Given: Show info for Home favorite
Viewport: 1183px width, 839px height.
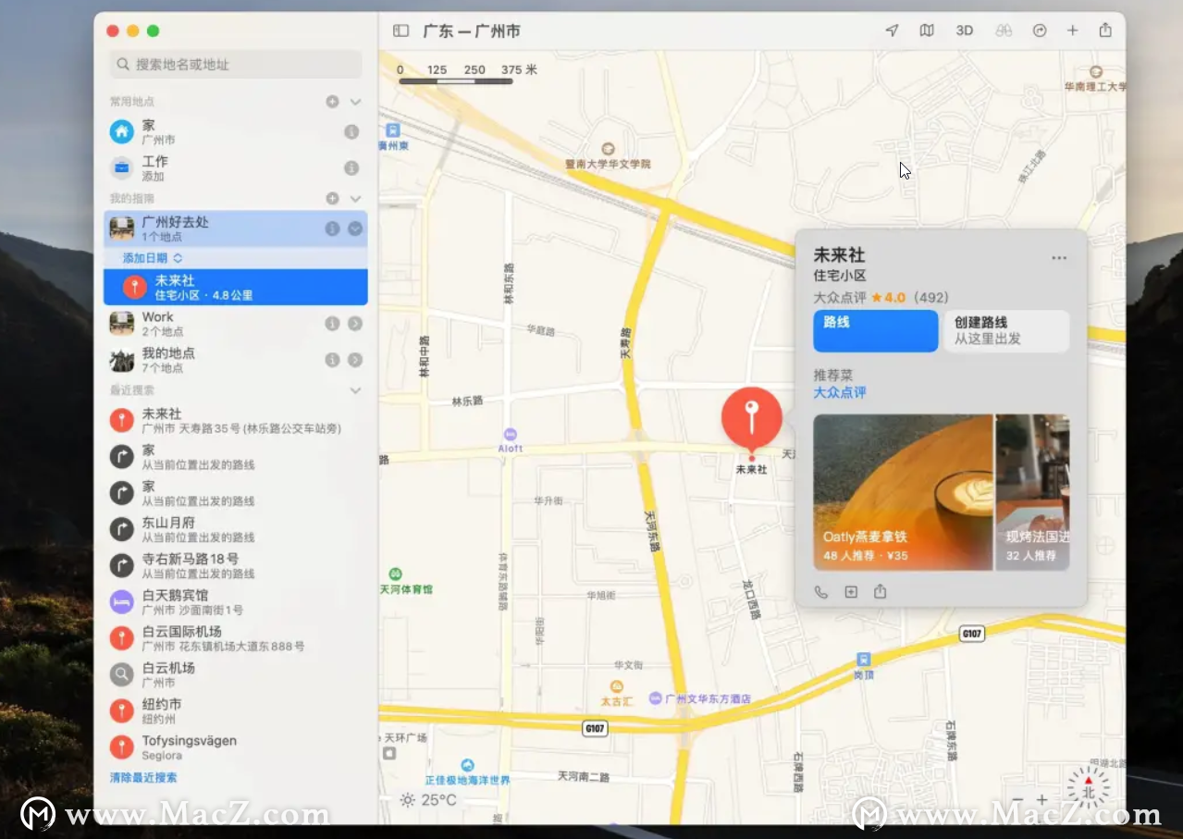Looking at the screenshot, I should coord(351,132).
